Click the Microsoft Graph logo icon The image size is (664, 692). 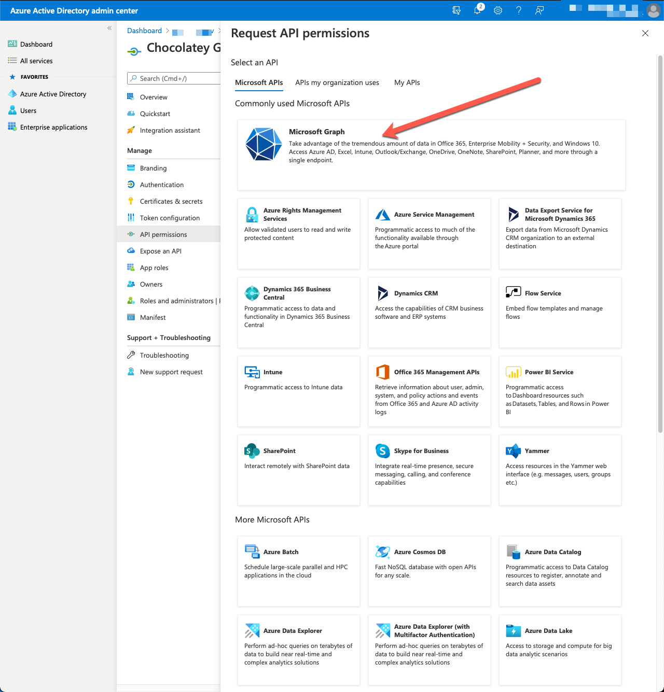point(264,144)
